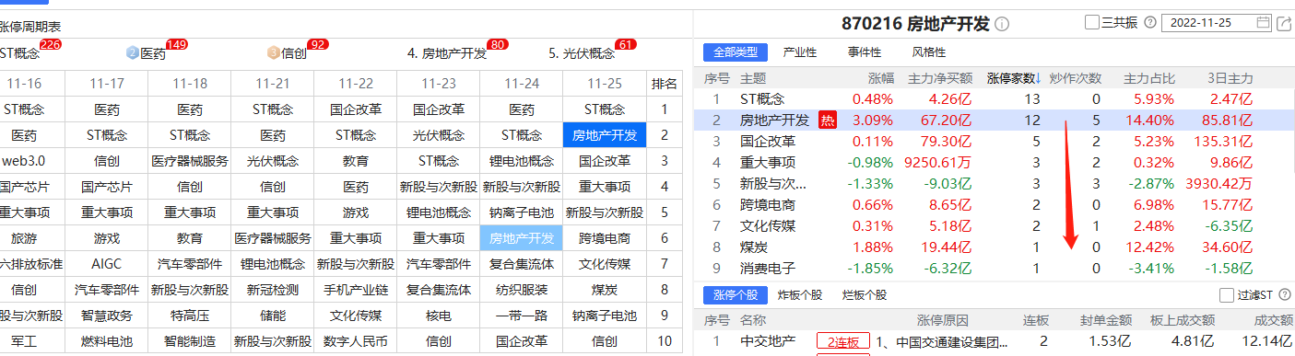1295x356 pixels.
Task: Click the 2连板 tag on 中交地产 row
Action: point(842,342)
